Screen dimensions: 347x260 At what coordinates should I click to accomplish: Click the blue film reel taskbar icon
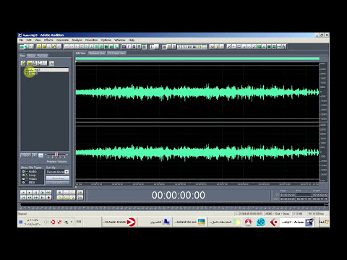coord(261,222)
